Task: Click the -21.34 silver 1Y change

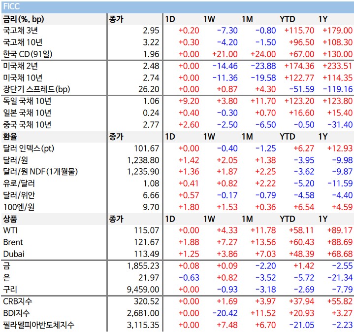Action: click(340, 278)
